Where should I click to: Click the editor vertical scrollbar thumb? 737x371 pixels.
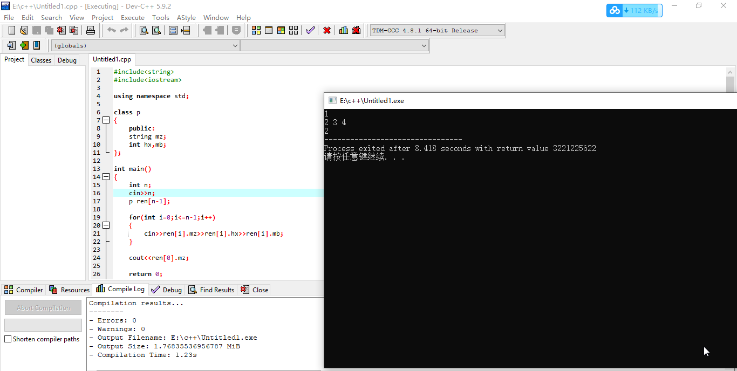731,85
